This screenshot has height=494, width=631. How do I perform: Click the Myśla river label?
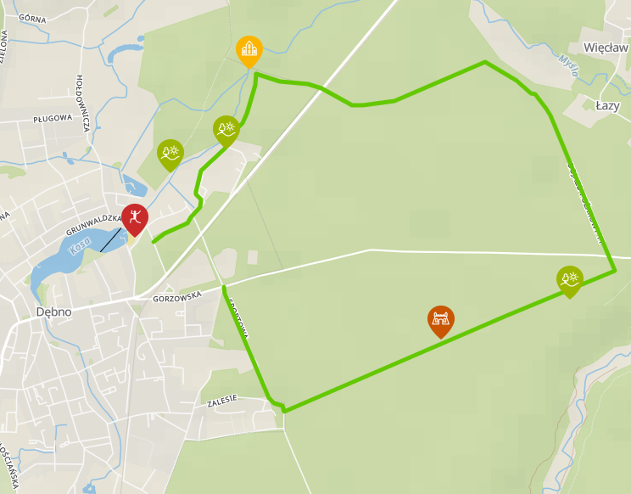click(569, 65)
